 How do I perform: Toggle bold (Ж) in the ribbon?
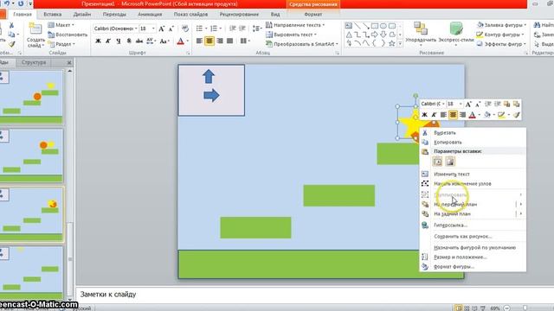pos(98,41)
